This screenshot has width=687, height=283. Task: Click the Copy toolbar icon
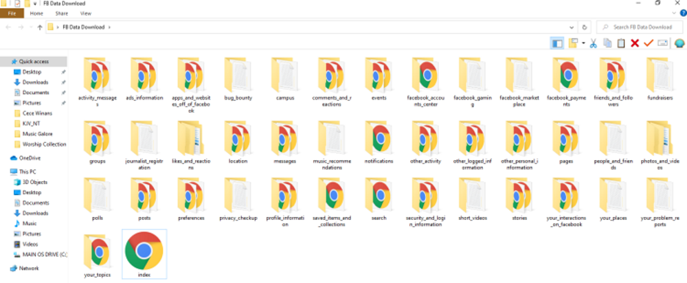point(607,43)
